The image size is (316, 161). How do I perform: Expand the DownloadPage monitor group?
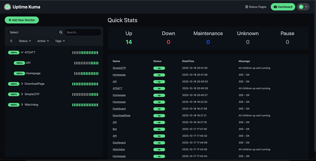point(22,84)
